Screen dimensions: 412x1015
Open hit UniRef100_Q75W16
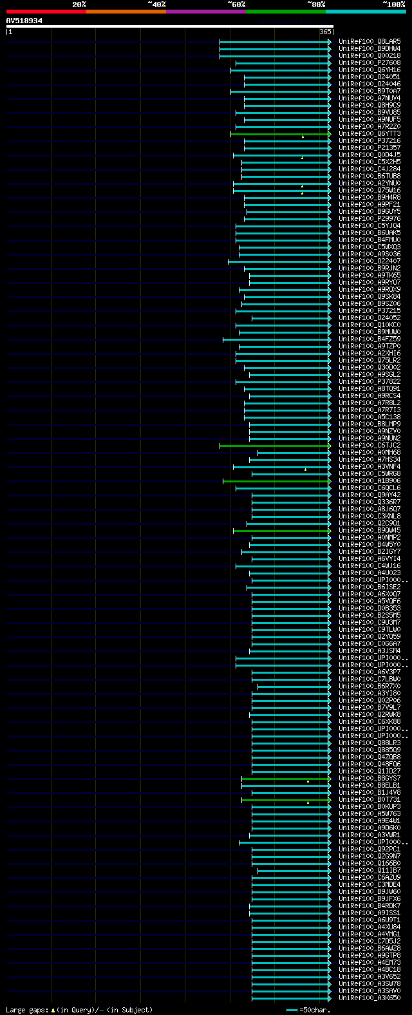pyautogui.click(x=370, y=190)
